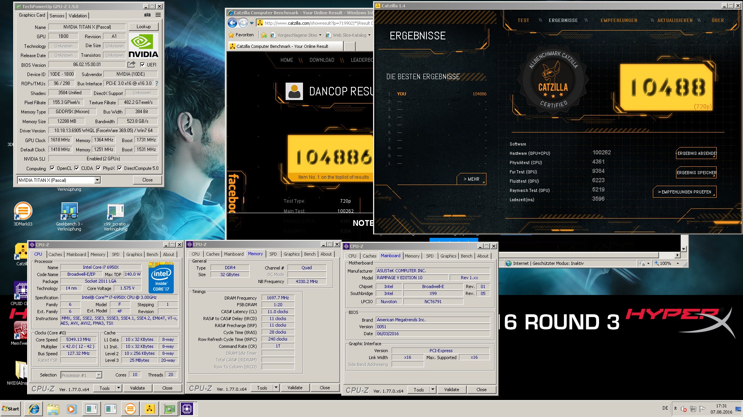Click GPU-Z graphics card icon in taskbar
Viewport: 743px width, 417px height.
[x=169, y=409]
